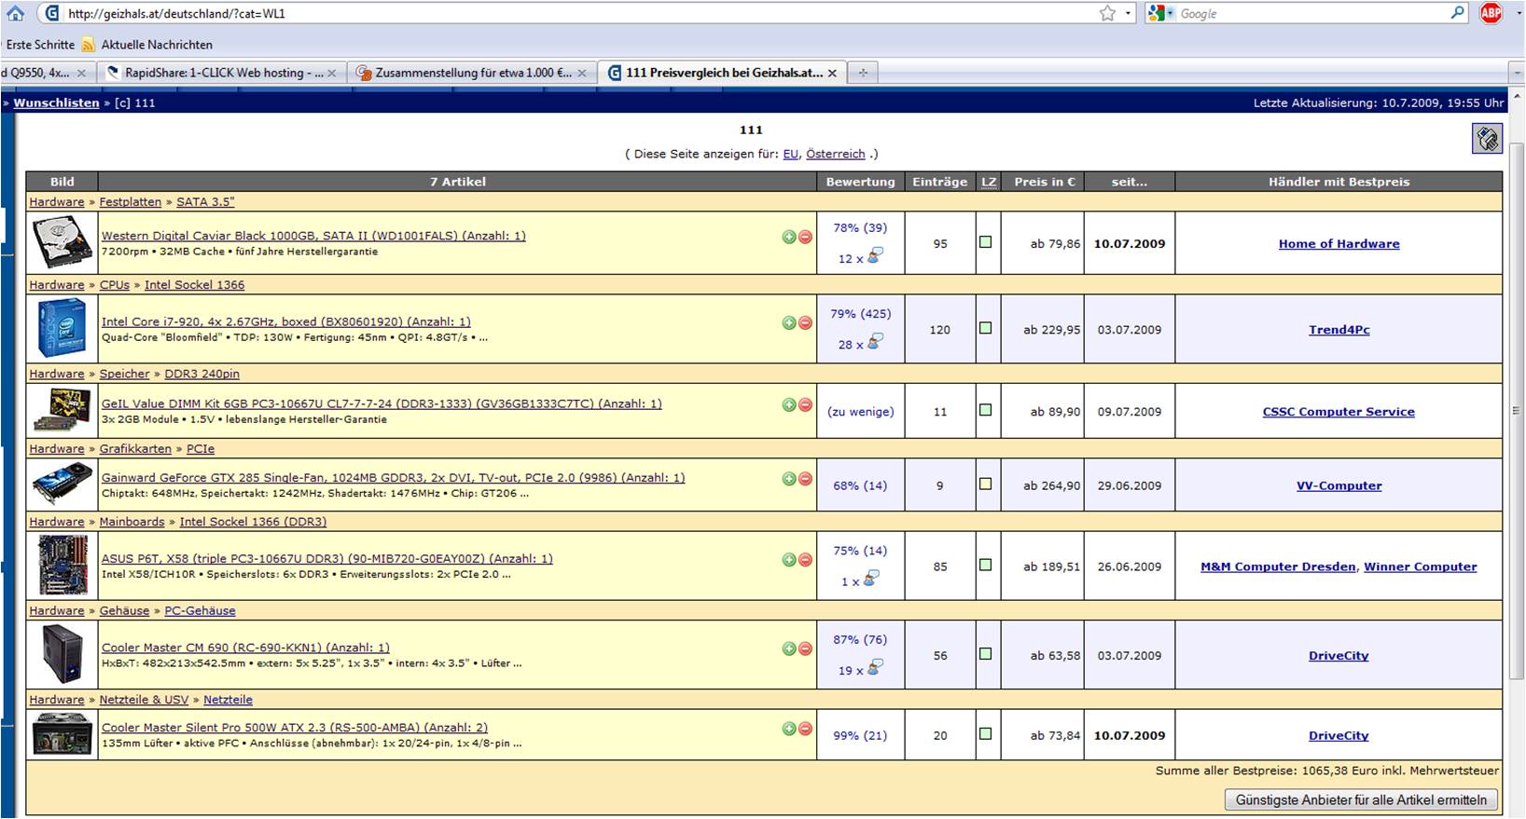Open the Trend4Pc dealer link
The height and width of the screenshot is (819, 1526).
point(1339,330)
